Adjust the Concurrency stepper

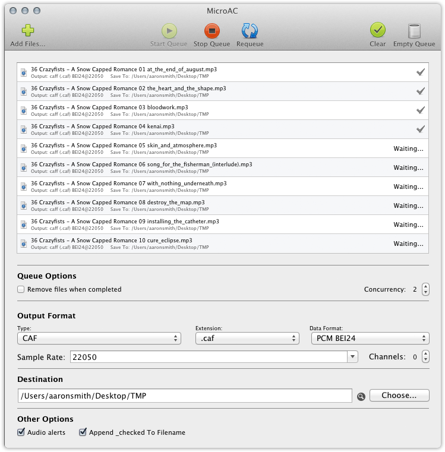[425, 289]
